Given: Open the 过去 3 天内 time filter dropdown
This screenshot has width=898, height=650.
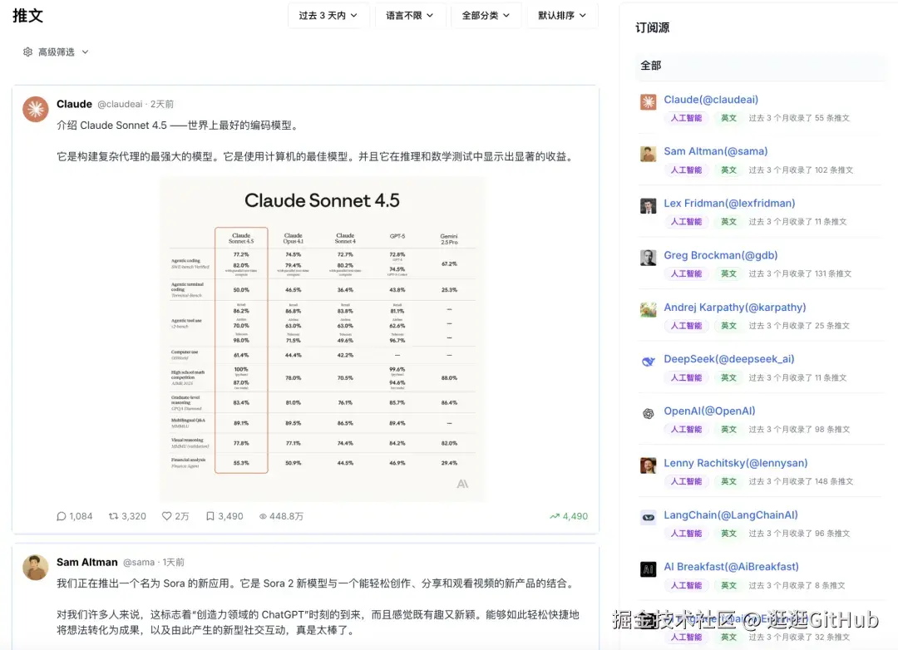Looking at the screenshot, I should (x=328, y=15).
